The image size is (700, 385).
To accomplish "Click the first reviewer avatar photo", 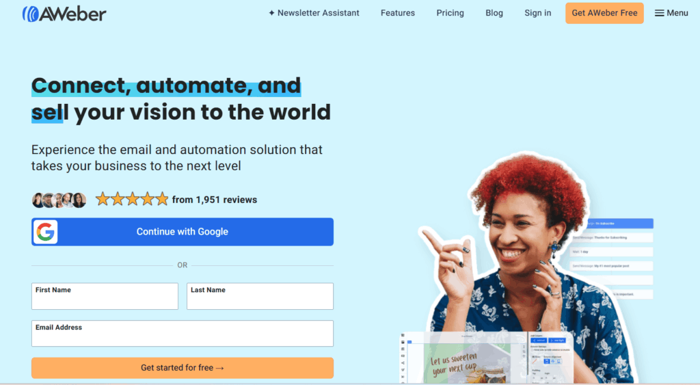I will pyautogui.click(x=38, y=200).
